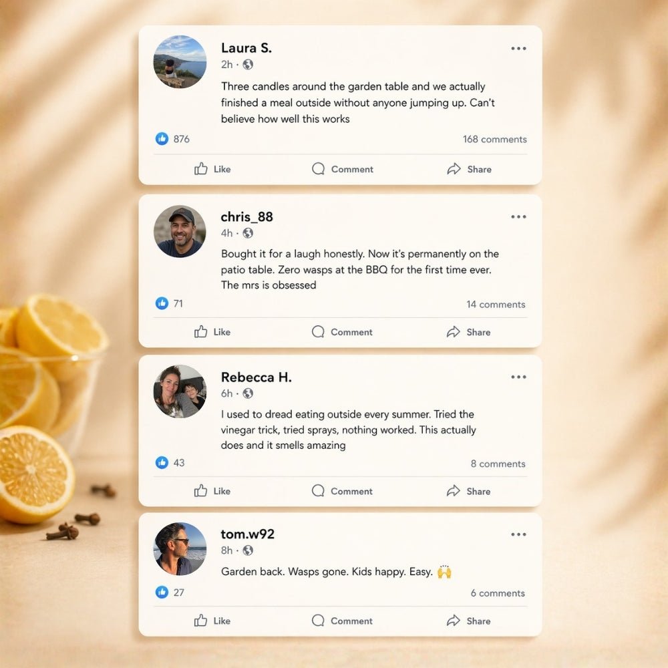Screen dimensions: 668x668
Task: Like chris_88's BBQ wasps post
Action: tap(212, 332)
